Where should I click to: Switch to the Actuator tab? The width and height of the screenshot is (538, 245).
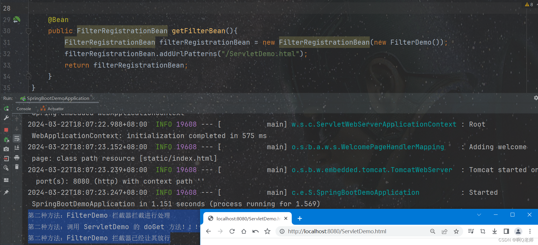pyautogui.click(x=52, y=109)
